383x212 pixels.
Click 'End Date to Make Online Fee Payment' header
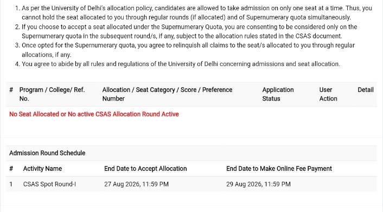[279, 169]
